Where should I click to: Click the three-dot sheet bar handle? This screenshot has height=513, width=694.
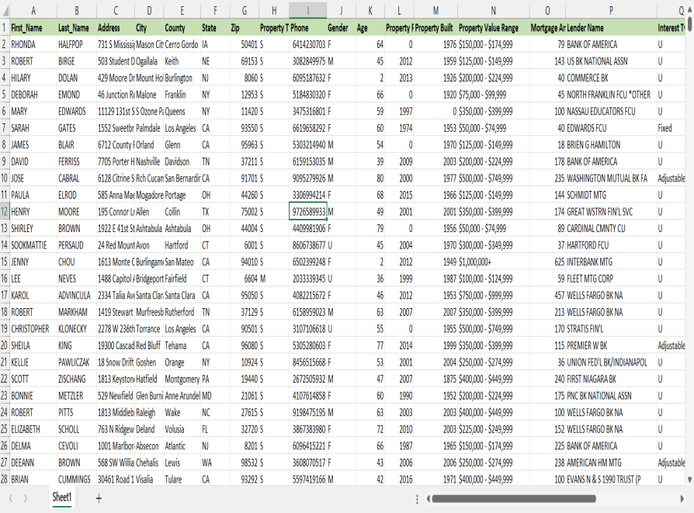(x=417, y=499)
